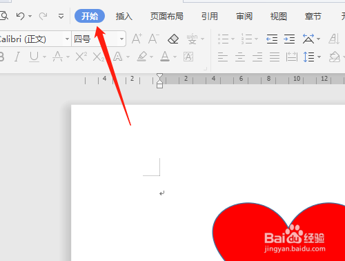Image resolution: width=345 pixels, height=261 pixels.
Task: Expand the strikethrough options dropdown
Action: 68,57
